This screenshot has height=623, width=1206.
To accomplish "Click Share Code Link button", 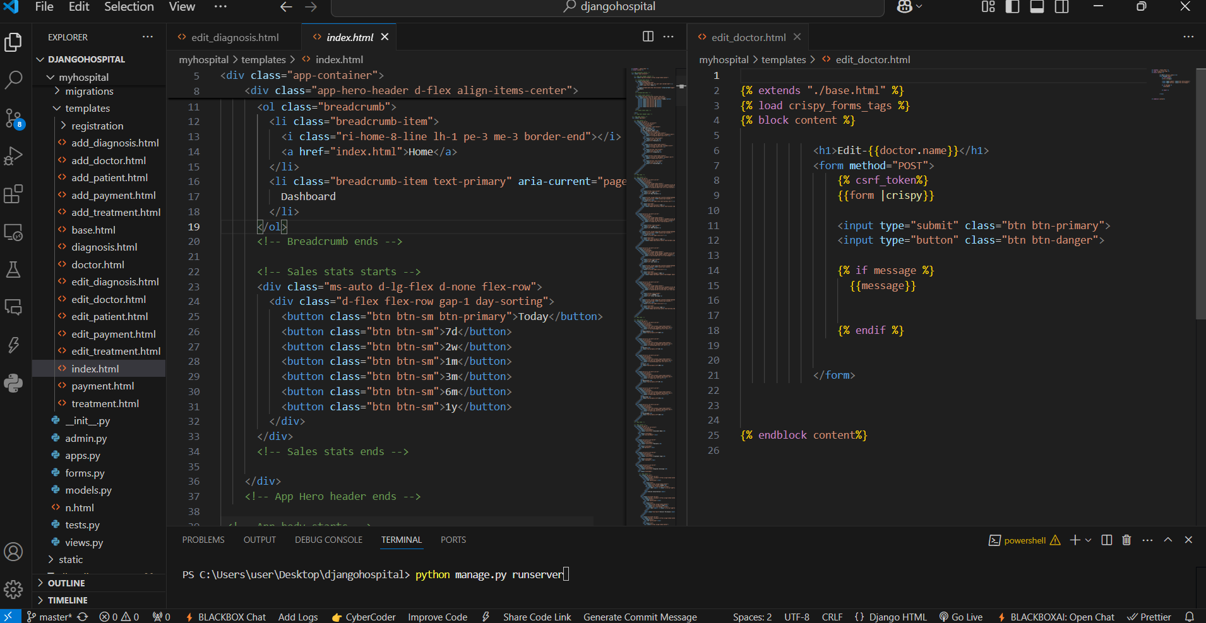I will coord(537,617).
